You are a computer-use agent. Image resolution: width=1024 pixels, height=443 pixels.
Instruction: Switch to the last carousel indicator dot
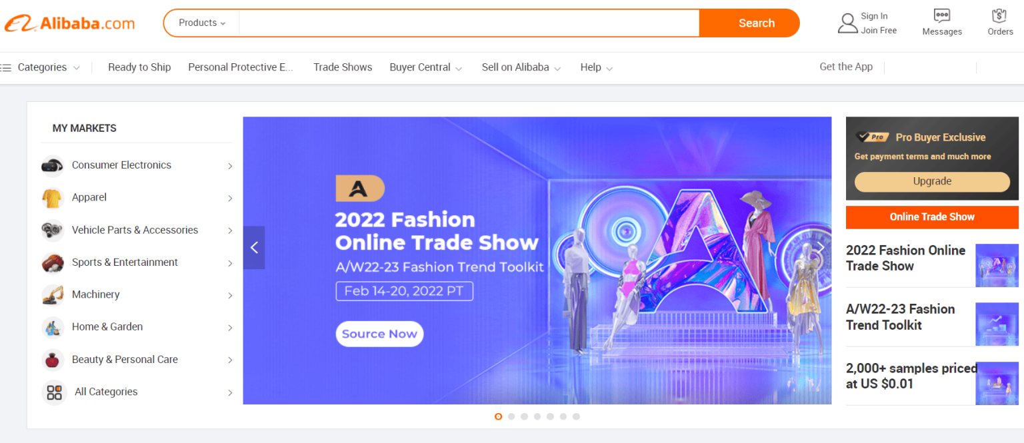pos(576,416)
